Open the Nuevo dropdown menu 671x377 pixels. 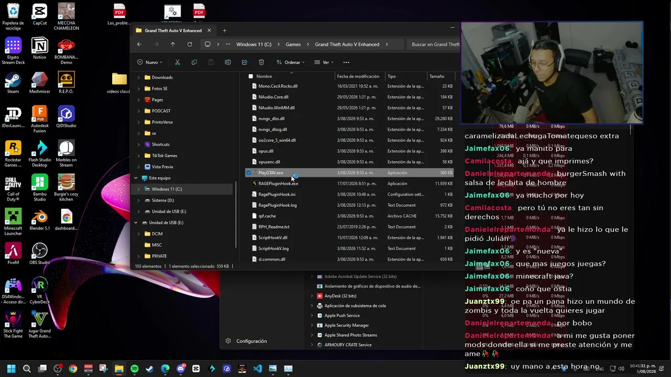pyautogui.click(x=149, y=62)
